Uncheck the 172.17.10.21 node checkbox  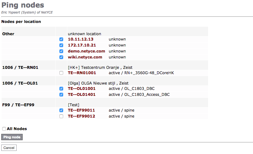coord(61,45)
